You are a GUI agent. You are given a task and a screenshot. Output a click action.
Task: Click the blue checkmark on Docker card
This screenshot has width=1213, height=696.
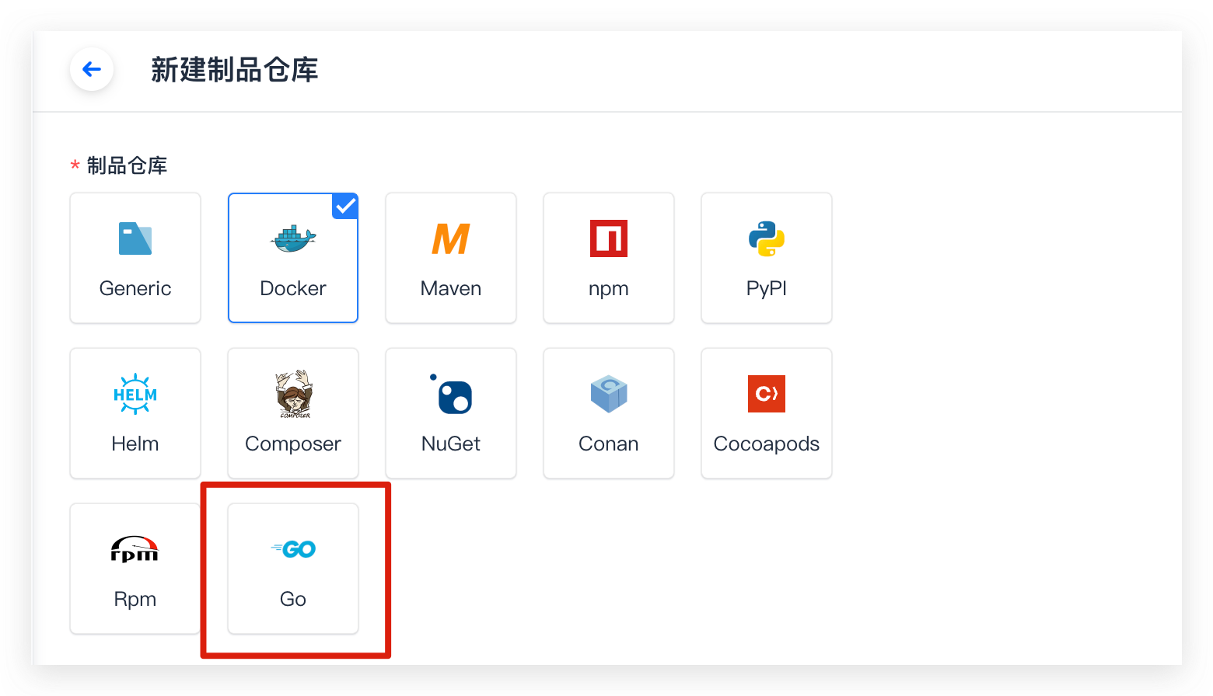[x=345, y=206]
